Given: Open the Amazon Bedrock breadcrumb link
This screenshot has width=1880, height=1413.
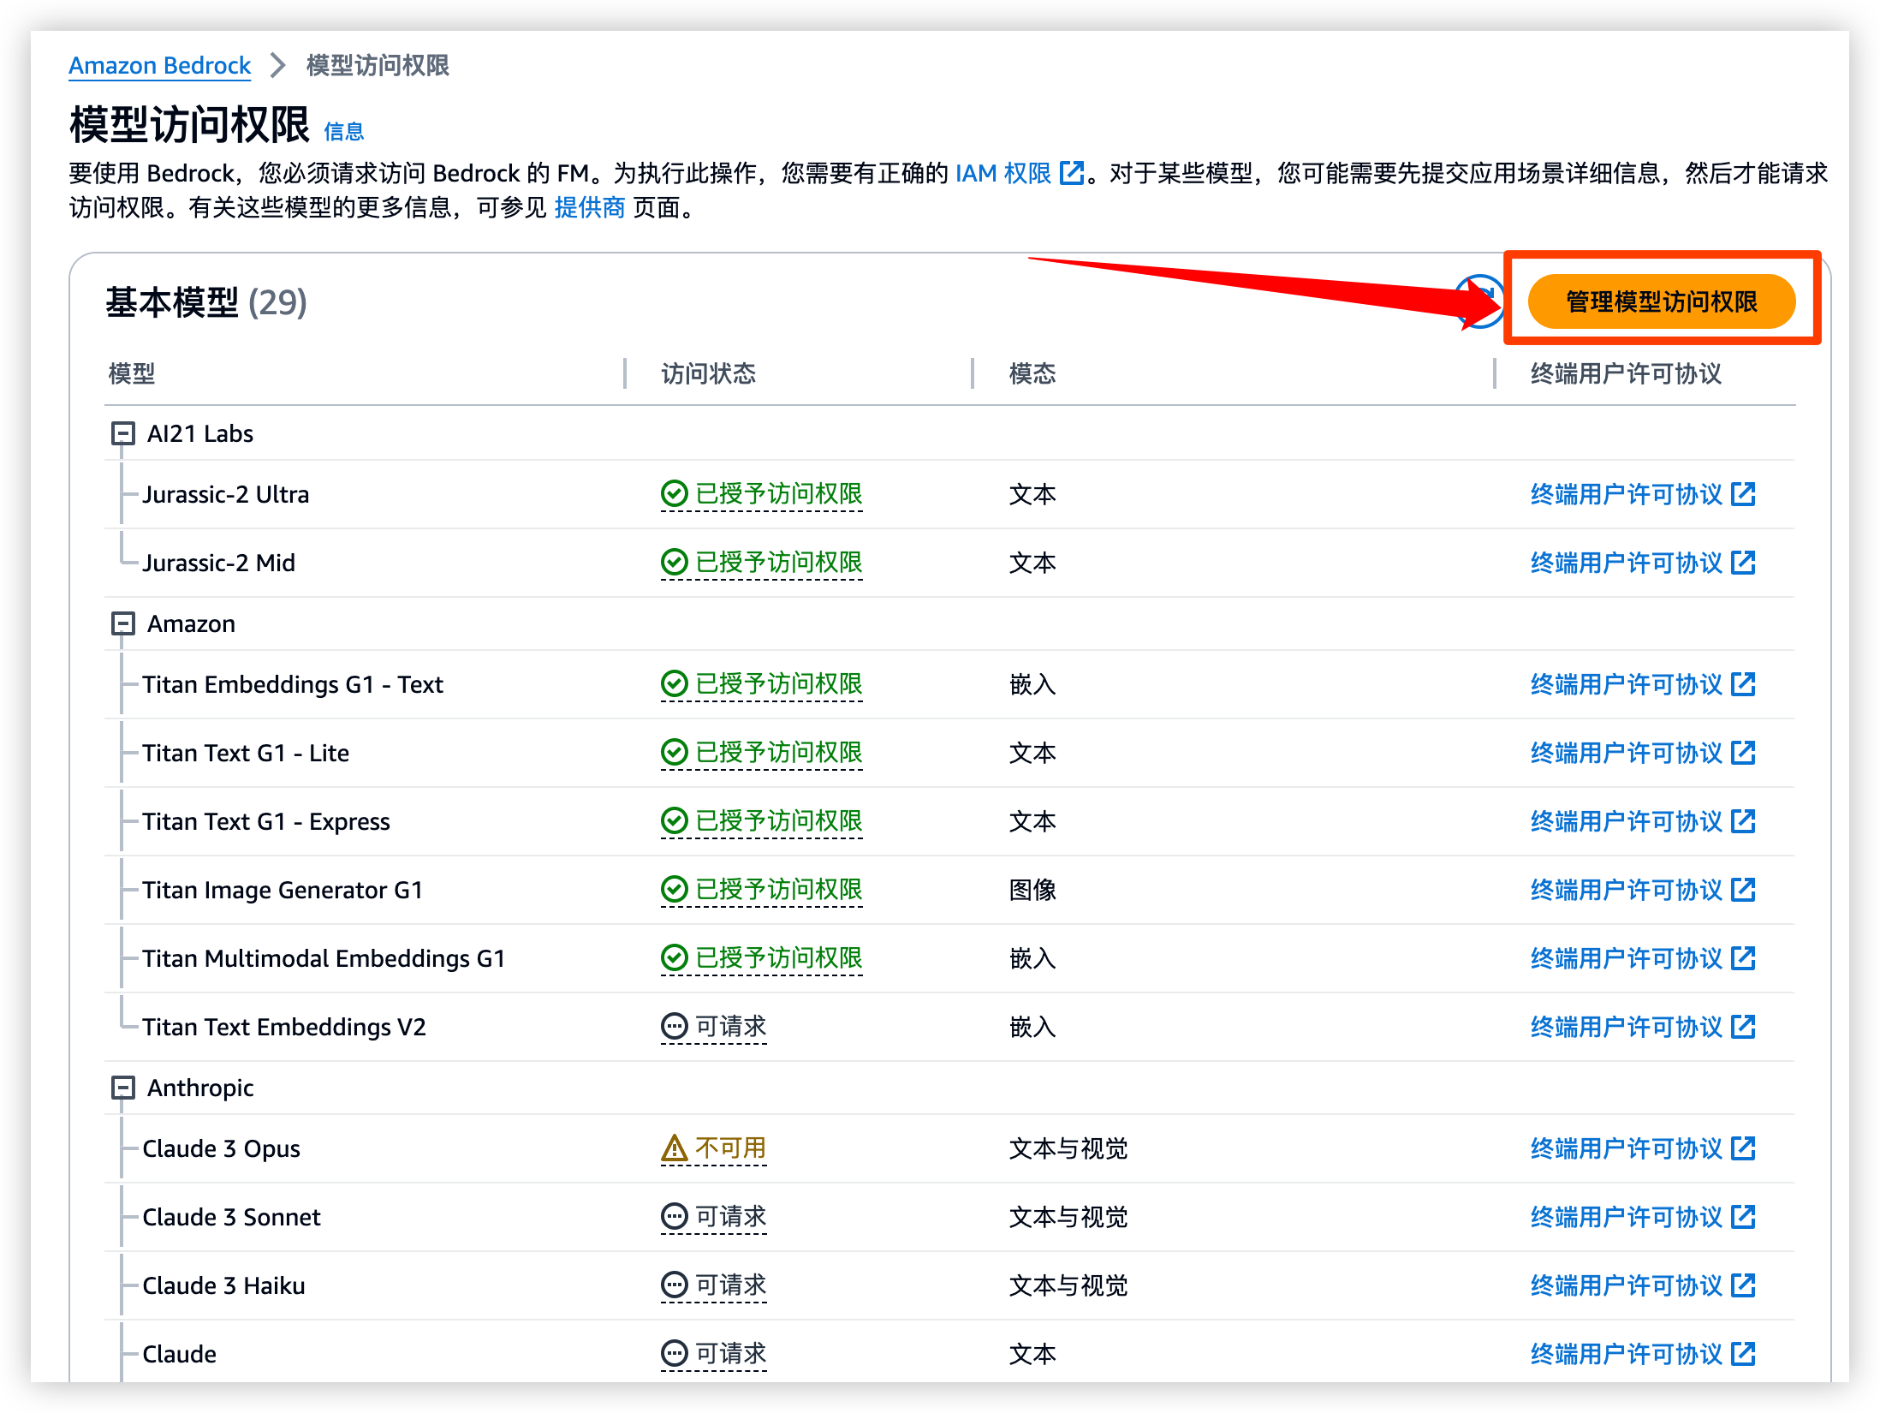Looking at the screenshot, I should click(159, 65).
